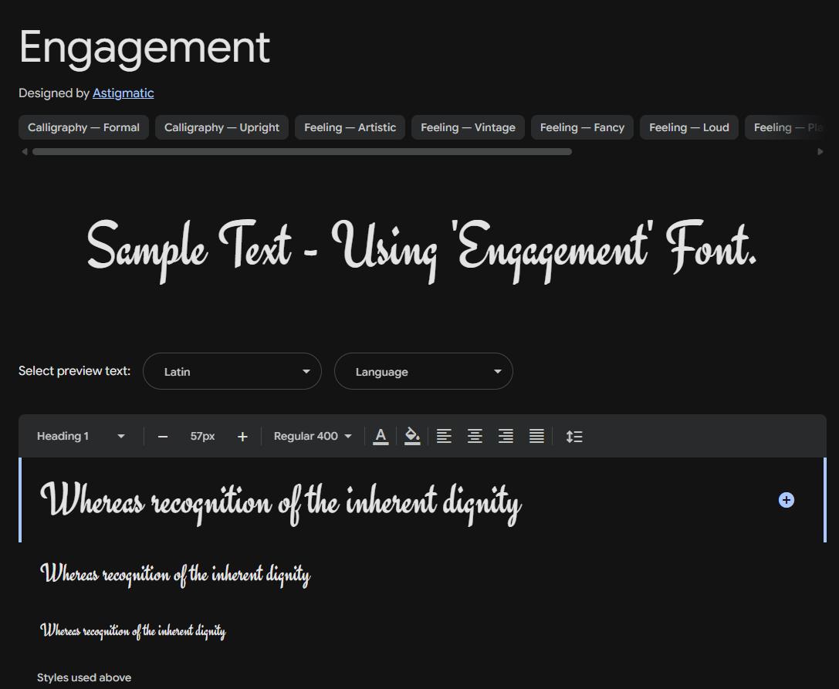Open the text color picker
Viewport: 839px width, 689px height.
point(381,437)
